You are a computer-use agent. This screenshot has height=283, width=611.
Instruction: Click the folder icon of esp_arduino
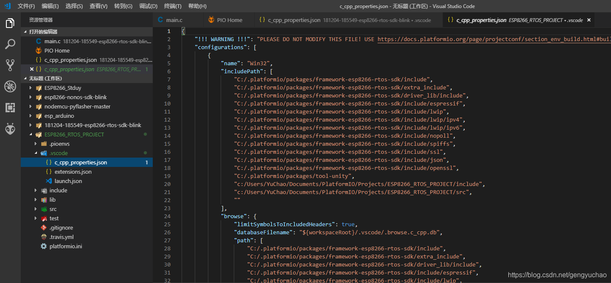[39, 116]
